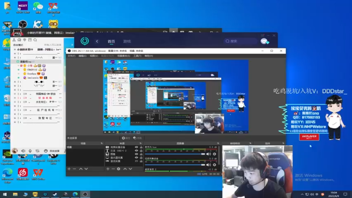Pop out the 转场特效 dock panel
This screenshot has height=198, width=352.
click(x=250, y=143)
